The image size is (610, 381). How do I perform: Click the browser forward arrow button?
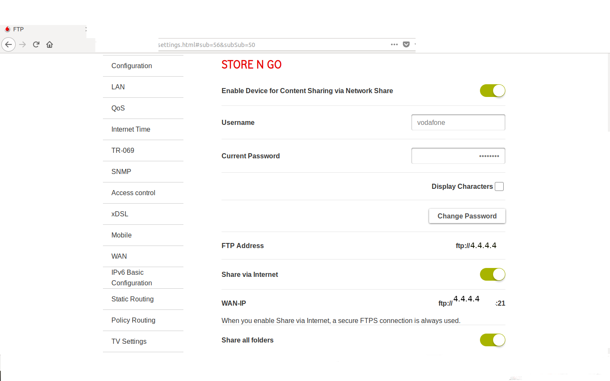[x=22, y=44]
